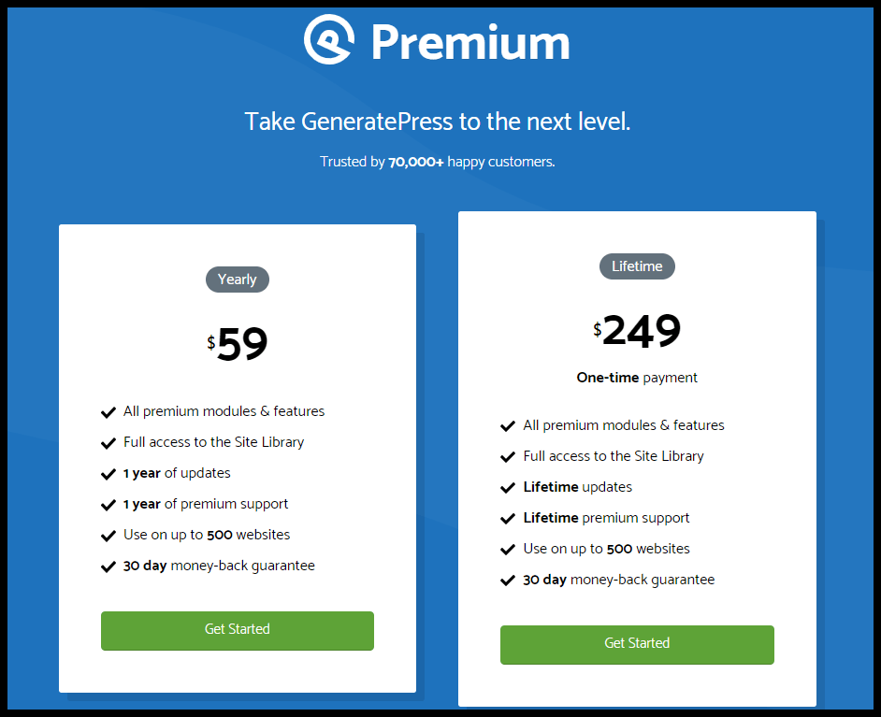Select the Lifetime plan badge

[637, 266]
